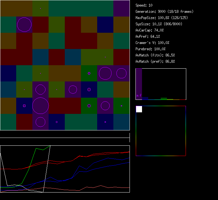Screen dimensions: 218x200
Task: Click the small square marker in the rightmost green cell
Action: point(121,106)
